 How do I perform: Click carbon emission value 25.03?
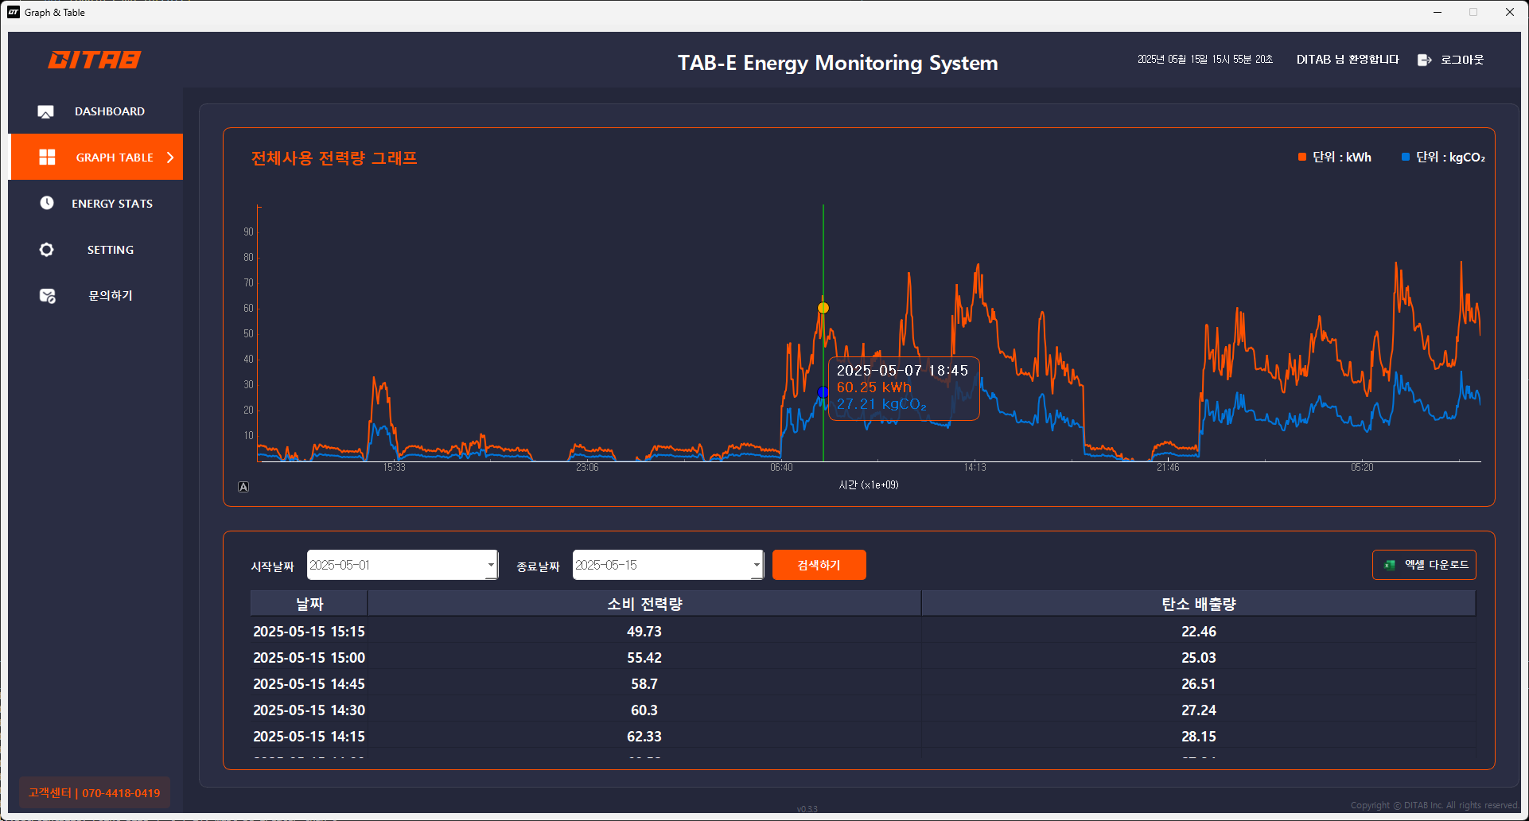[1199, 657]
